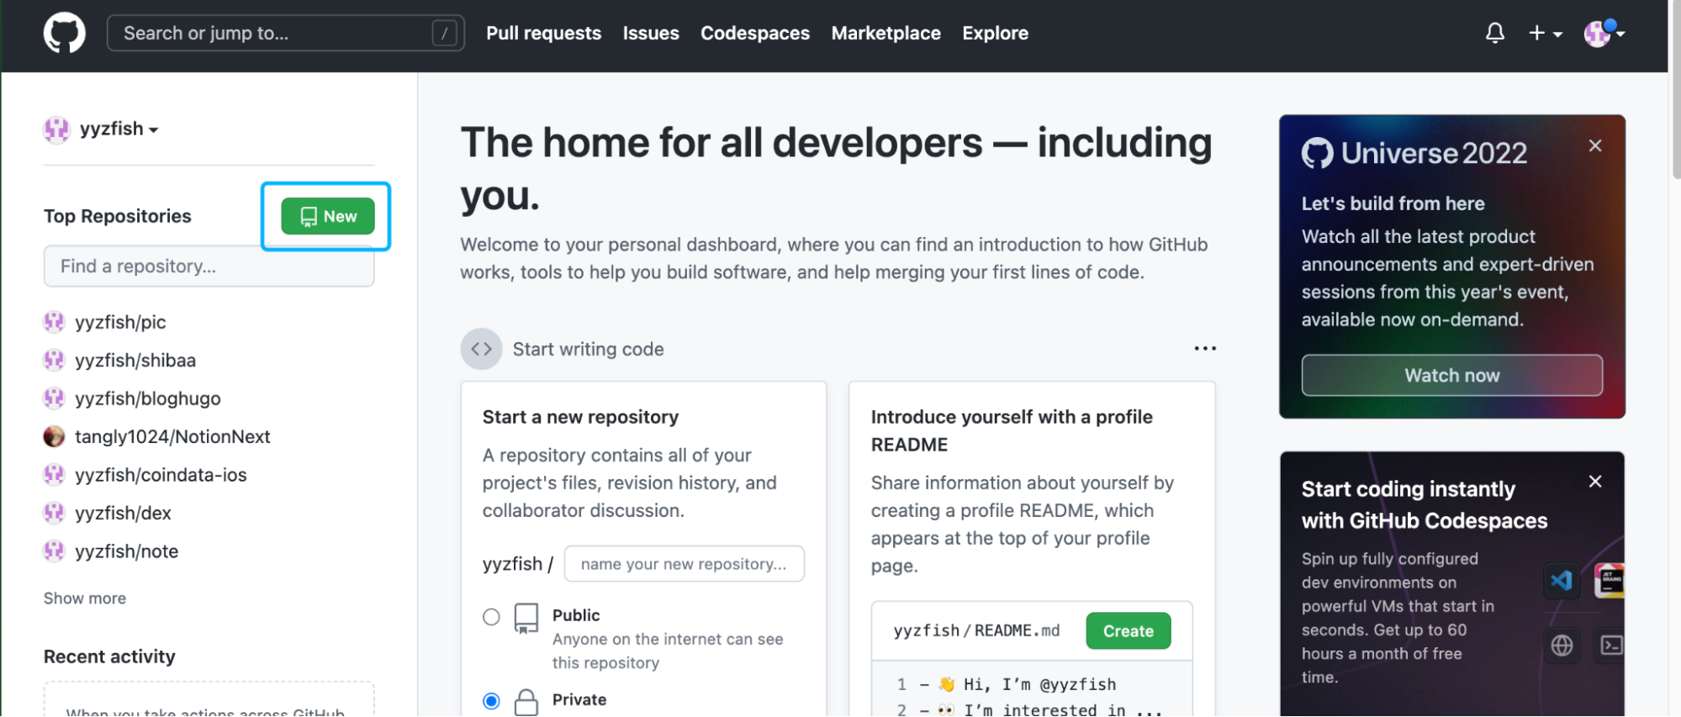Click the GitHub Octocat logo in header
The width and height of the screenshot is (1681, 717).
point(65,33)
